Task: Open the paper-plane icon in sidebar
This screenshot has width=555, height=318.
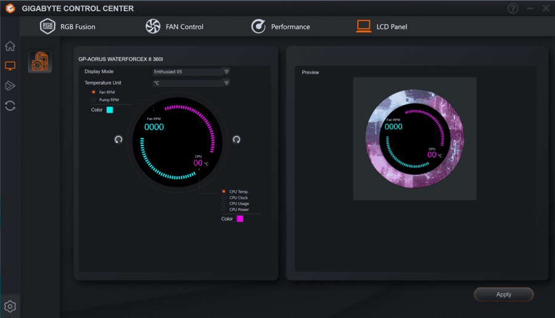Action: (10, 86)
